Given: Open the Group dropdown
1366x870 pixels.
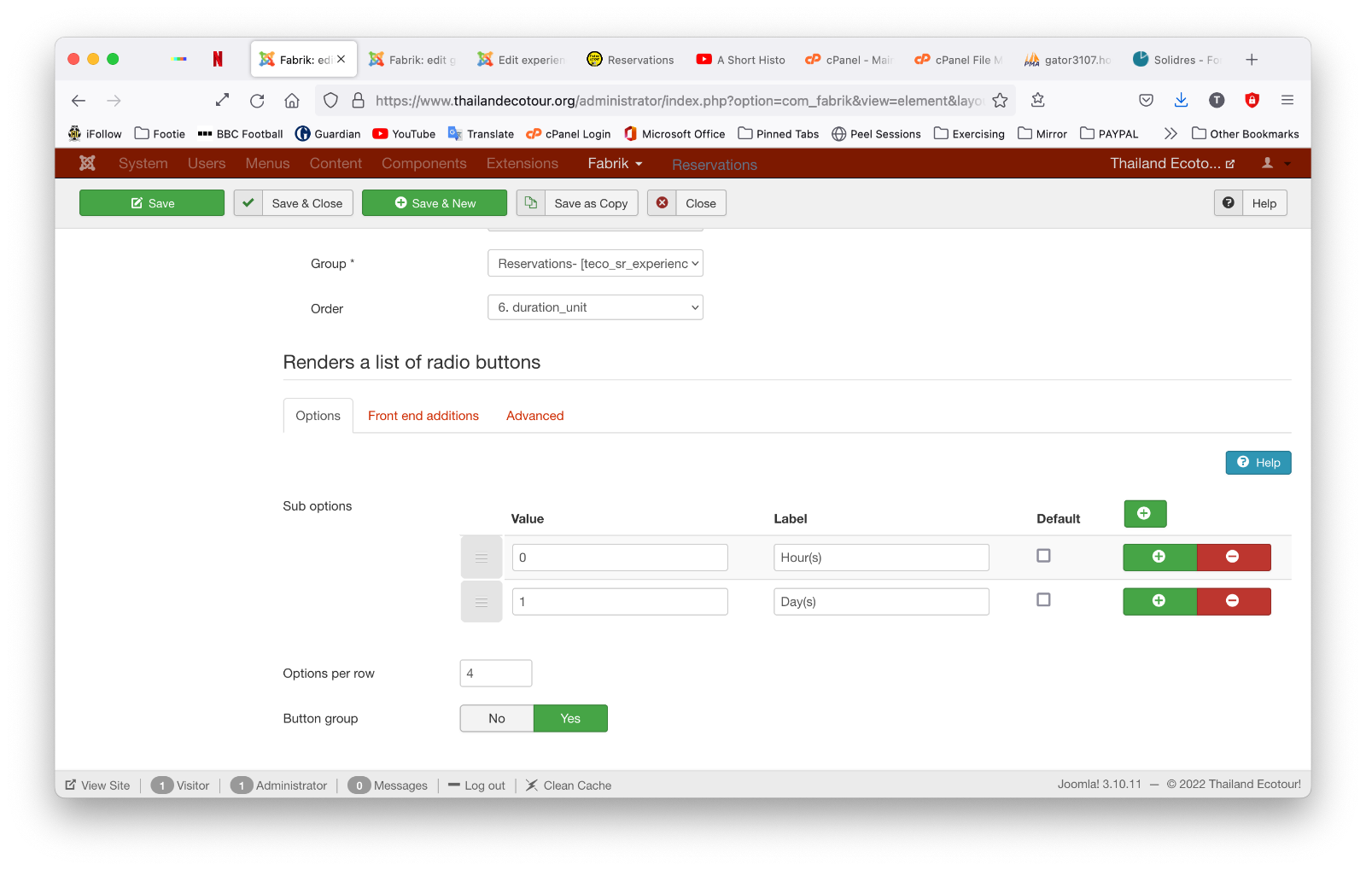Looking at the screenshot, I should pos(595,264).
